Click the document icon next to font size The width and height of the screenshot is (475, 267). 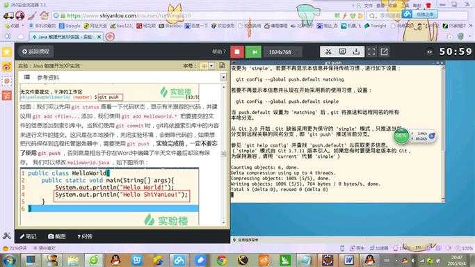pos(222,65)
